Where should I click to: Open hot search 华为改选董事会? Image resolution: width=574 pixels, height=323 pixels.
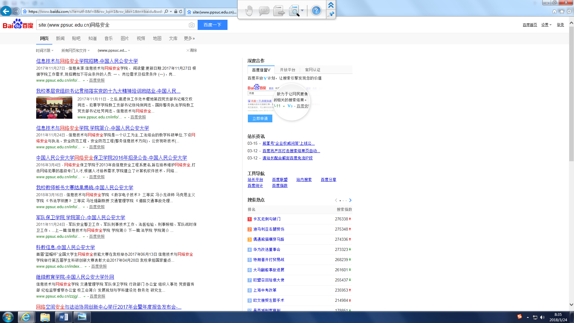point(267,249)
